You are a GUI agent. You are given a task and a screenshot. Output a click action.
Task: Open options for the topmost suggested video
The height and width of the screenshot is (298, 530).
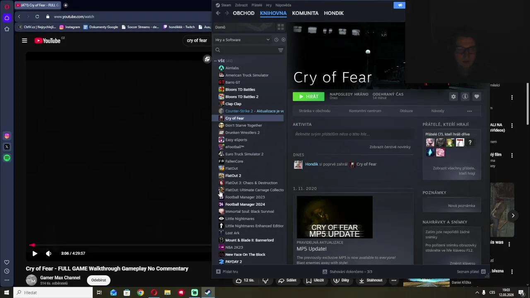[x=512, y=97]
